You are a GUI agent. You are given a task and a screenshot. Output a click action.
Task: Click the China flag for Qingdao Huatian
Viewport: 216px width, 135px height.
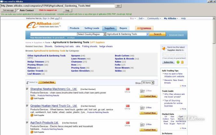(128, 106)
